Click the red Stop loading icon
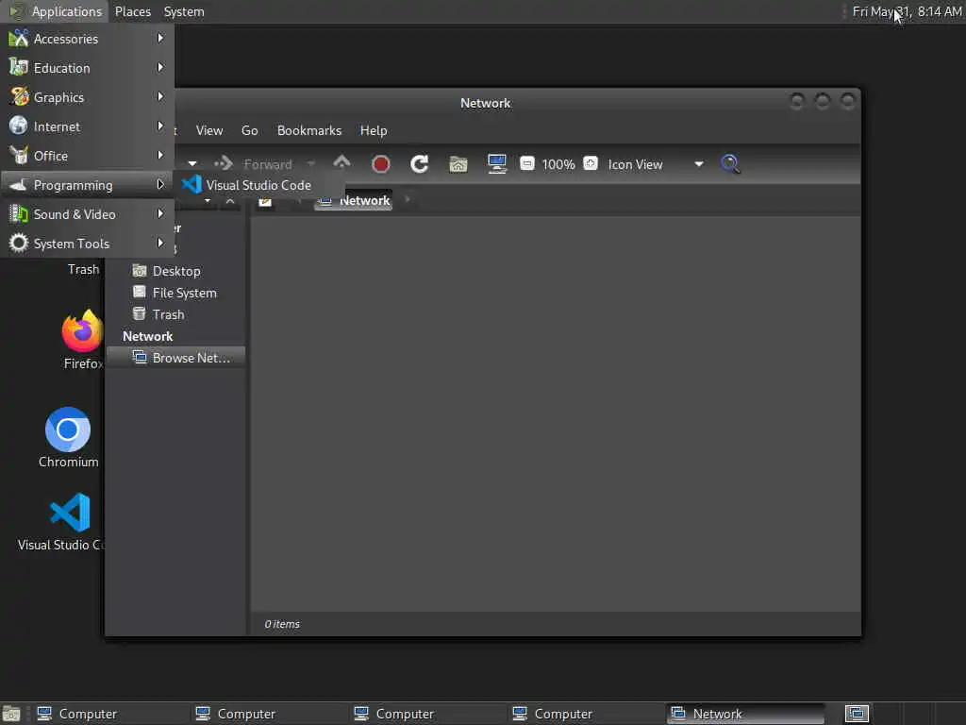 point(381,164)
